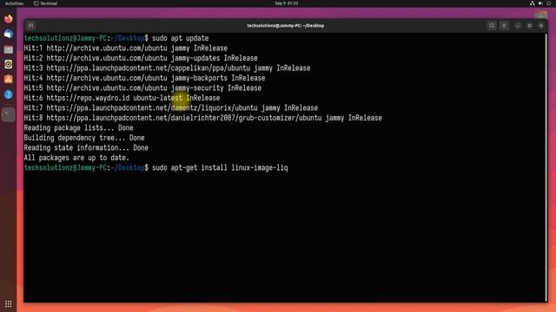Maximize the terminal window
This screenshot has width=556, height=312.
coord(529,25)
